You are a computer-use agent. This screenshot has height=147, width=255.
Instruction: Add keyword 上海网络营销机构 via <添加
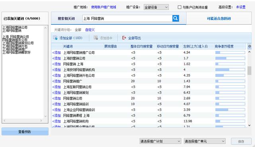pos(57,121)
